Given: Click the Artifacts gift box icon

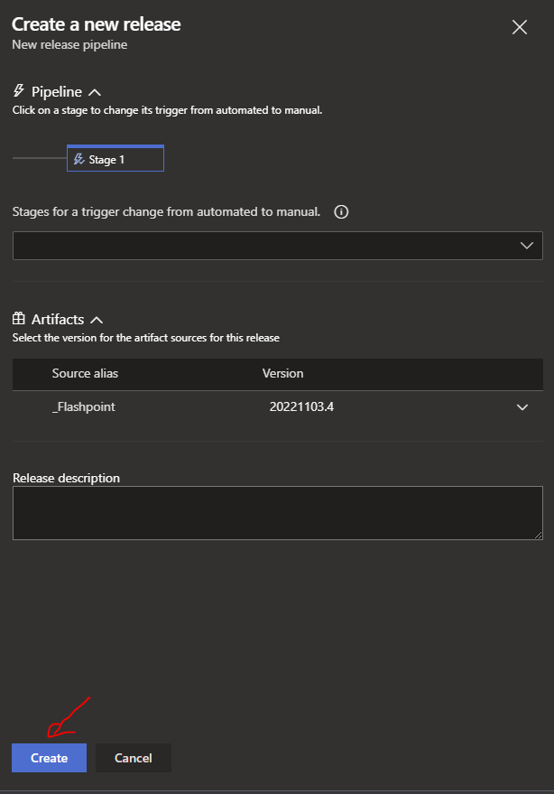Looking at the screenshot, I should [19, 319].
